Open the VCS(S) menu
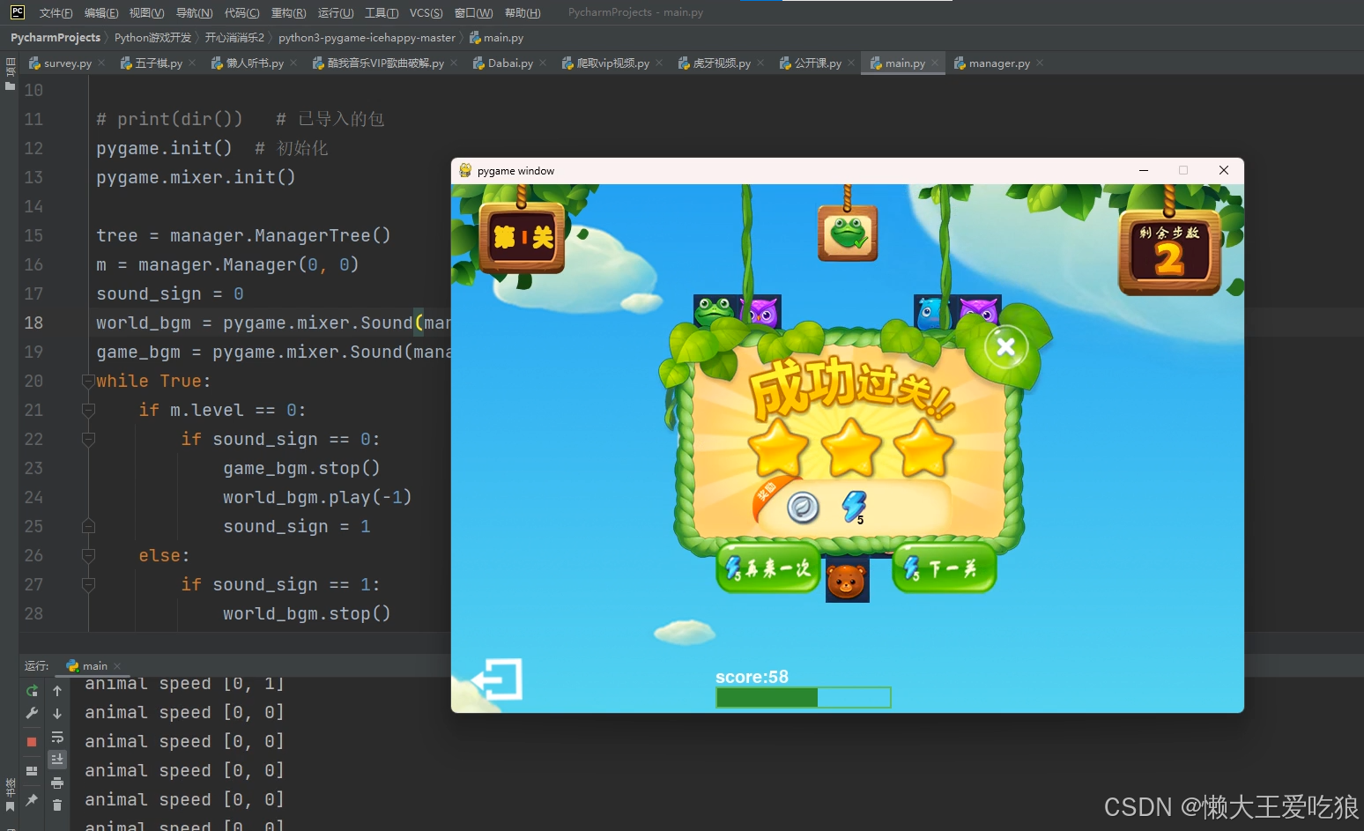The width and height of the screenshot is (1364, 831). point(426,12)
